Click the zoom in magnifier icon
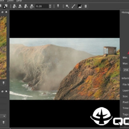 coord(14,6)
